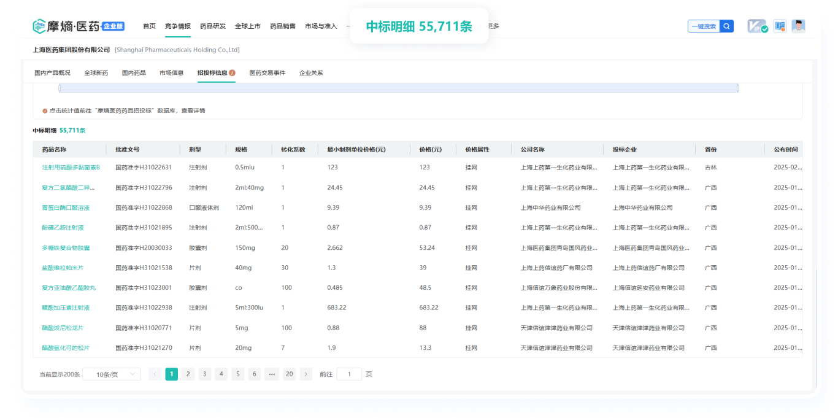The image size is (838, 418).
Task: Click the 55,711条 count link
Action: point(72,130)
